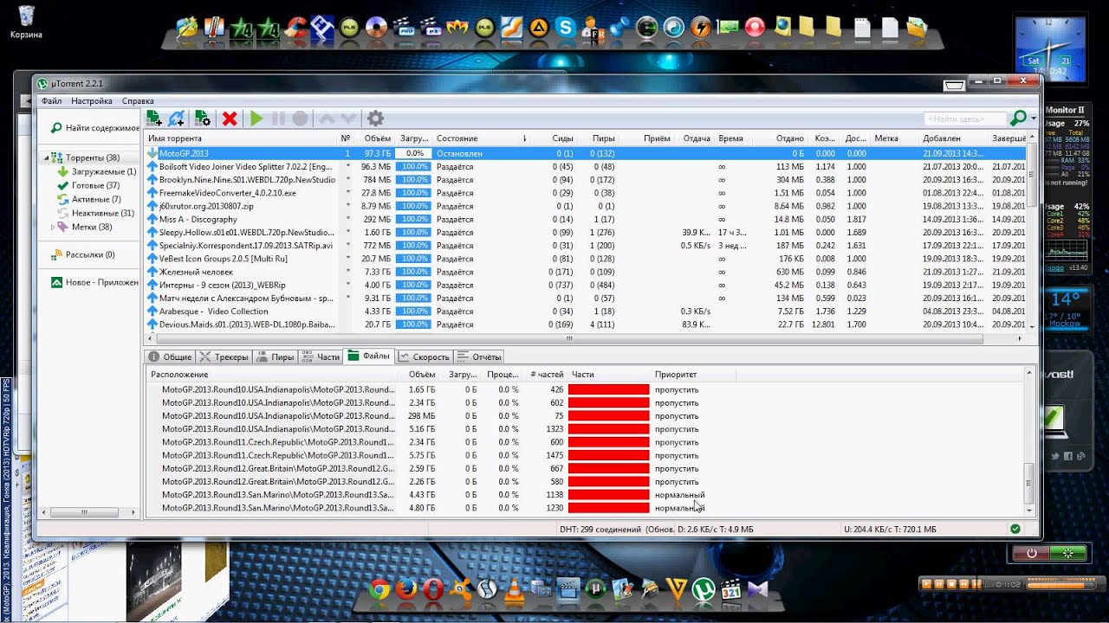The height and width of the screenshot is (623, 1109).
Task: Click the Pause torrent toolbar icon
Action: [278, 119]
